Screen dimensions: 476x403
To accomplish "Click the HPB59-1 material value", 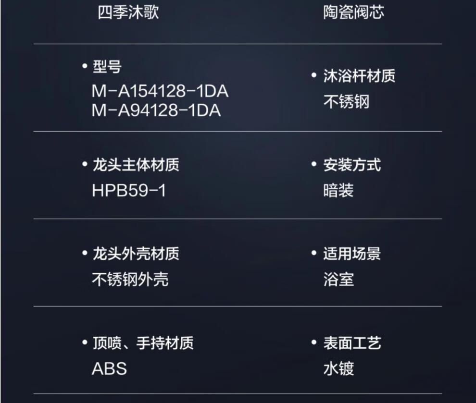I will pos(129,191).
